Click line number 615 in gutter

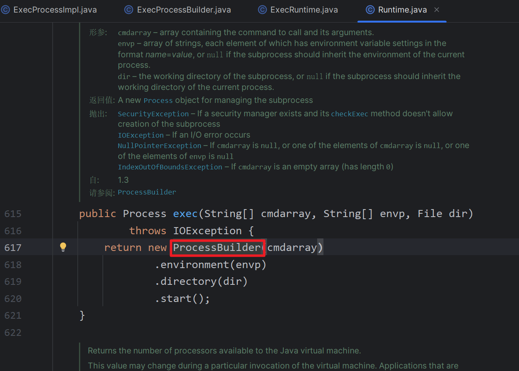pyautogui.click(x=13, y=214)
